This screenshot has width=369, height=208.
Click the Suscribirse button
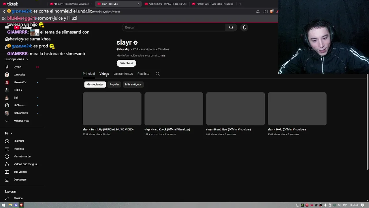(126, 63)
